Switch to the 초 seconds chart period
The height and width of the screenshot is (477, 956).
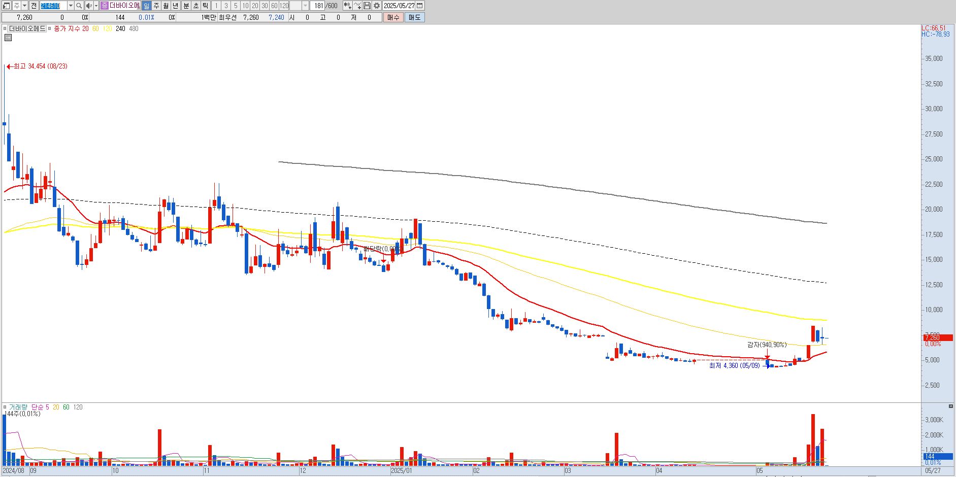click(x=195, y=6)
